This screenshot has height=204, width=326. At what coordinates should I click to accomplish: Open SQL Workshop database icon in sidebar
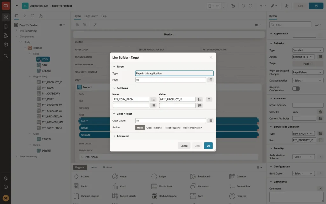[6, 26]
